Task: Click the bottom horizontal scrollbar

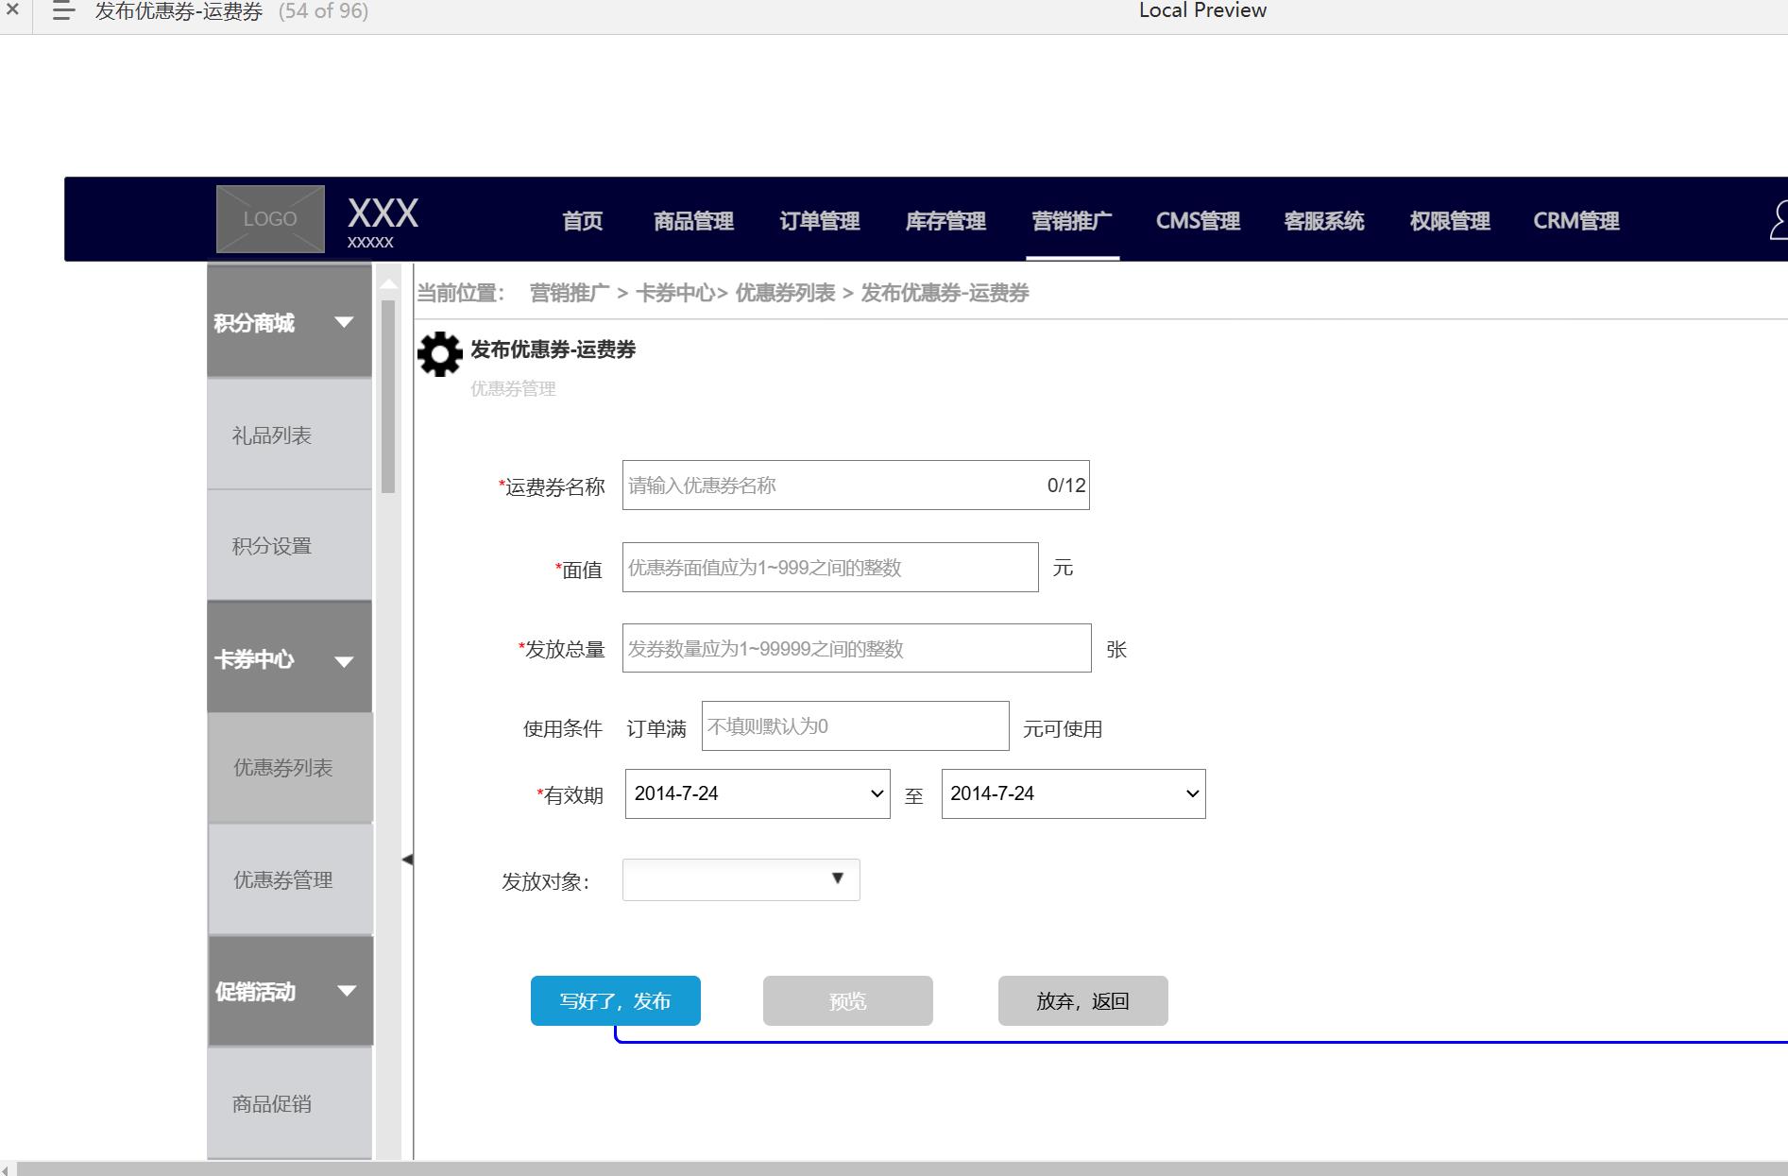Action: [902, 1169]
